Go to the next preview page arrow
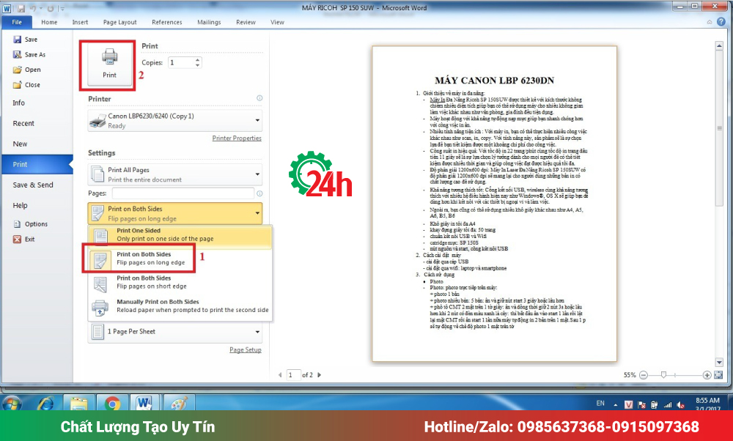 click(x=320, y=374)
